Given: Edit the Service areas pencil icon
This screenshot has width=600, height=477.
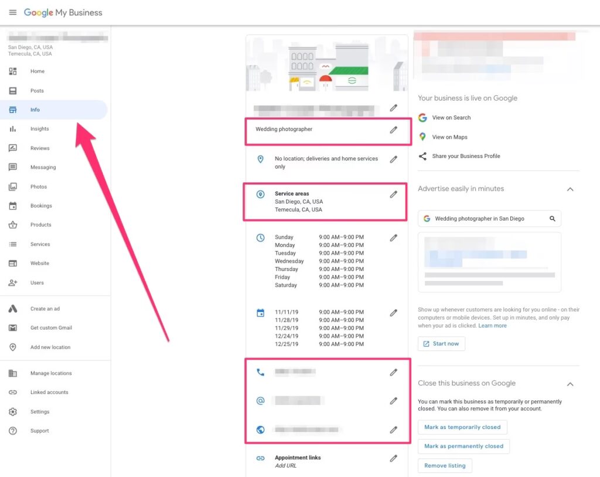Looking at the screenshot, I should click(x=394, y=194).
